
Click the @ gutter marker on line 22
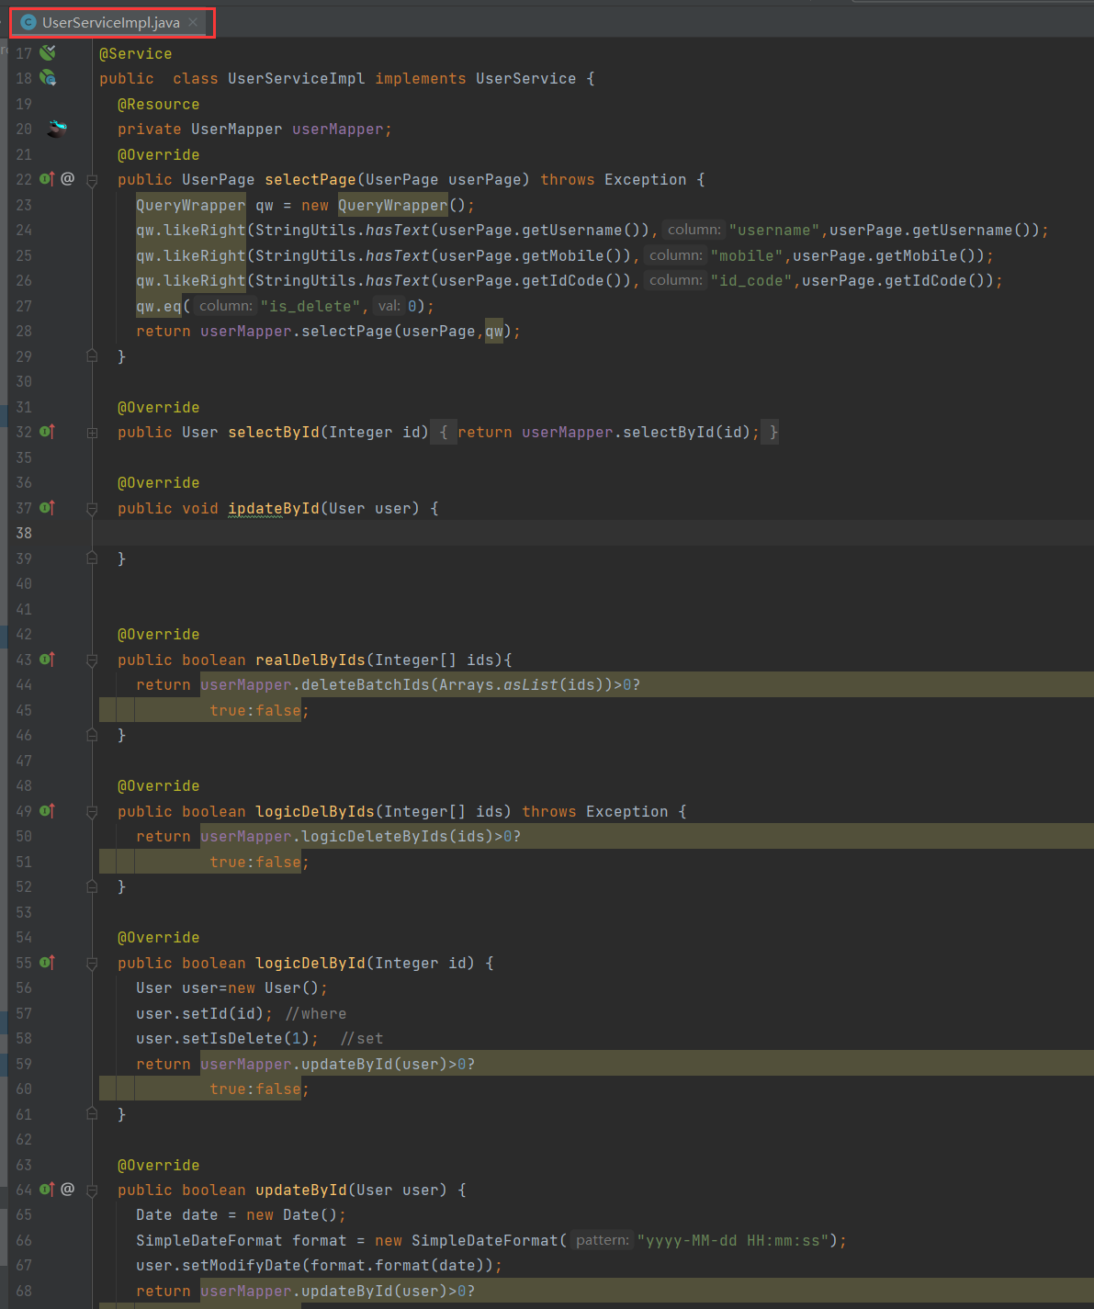point(68,179)
